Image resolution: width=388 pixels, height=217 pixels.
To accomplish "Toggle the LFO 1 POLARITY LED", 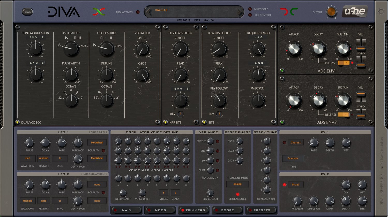I will [103, 150].
